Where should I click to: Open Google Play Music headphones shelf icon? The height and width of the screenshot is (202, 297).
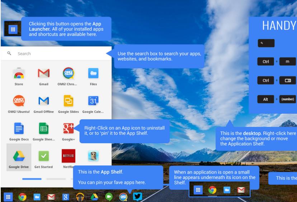point(80,197)
